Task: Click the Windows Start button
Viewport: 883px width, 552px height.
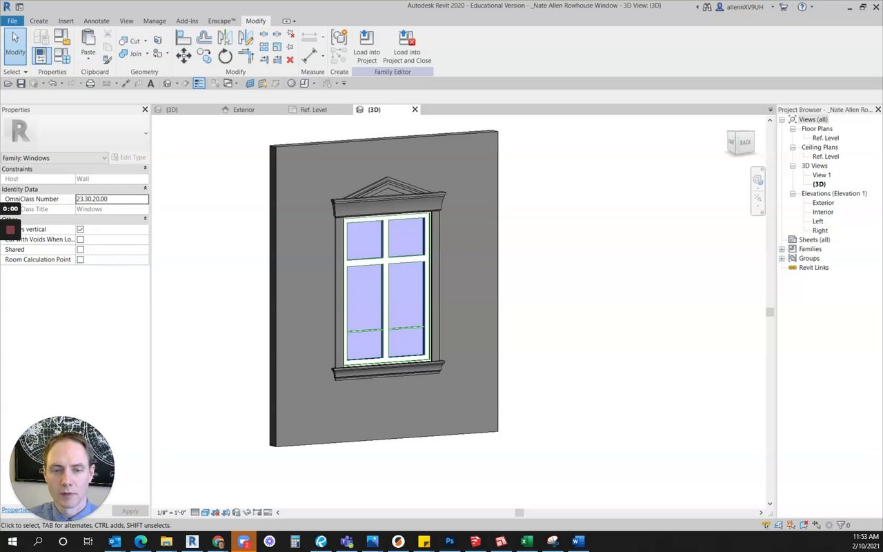Action: click(x=12, y=542)
